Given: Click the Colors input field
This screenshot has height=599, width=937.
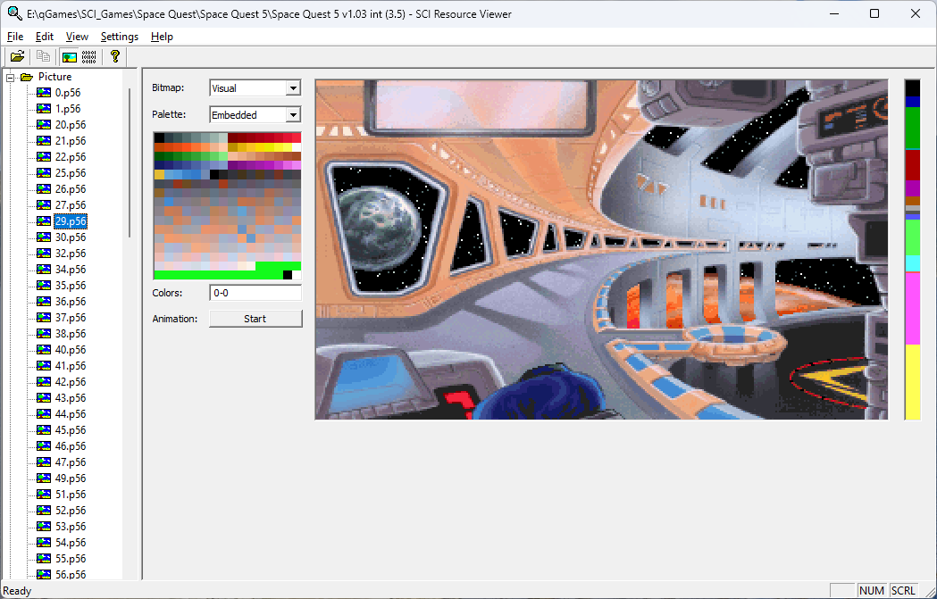Looking at the screenshot, I should [255, 293].
